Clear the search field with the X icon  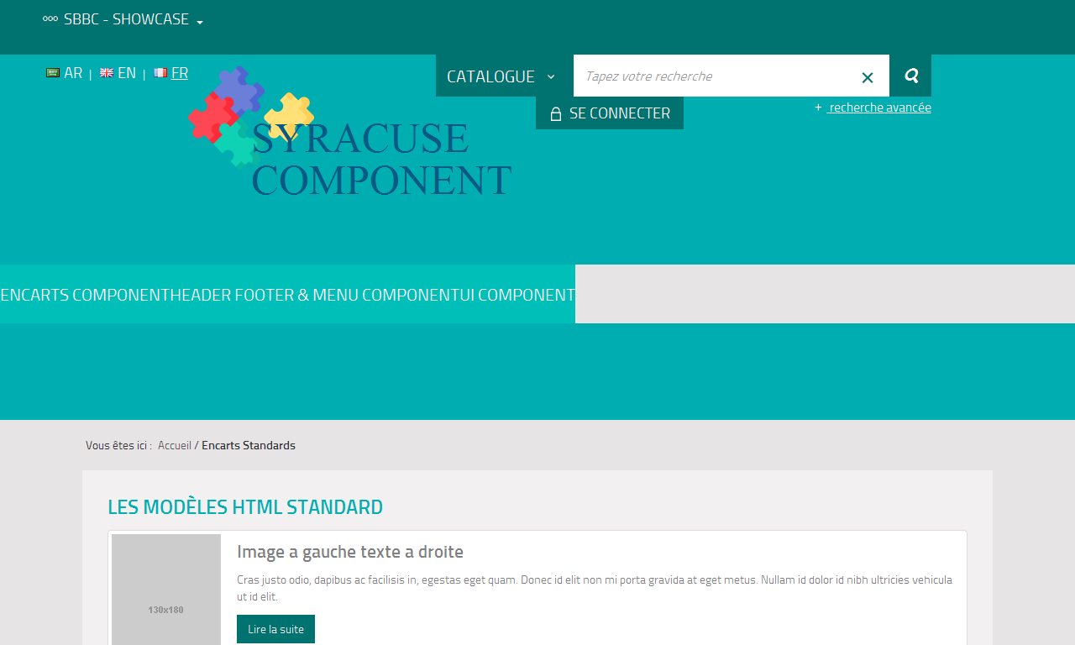pyautogui.click(x=868, y=77)
